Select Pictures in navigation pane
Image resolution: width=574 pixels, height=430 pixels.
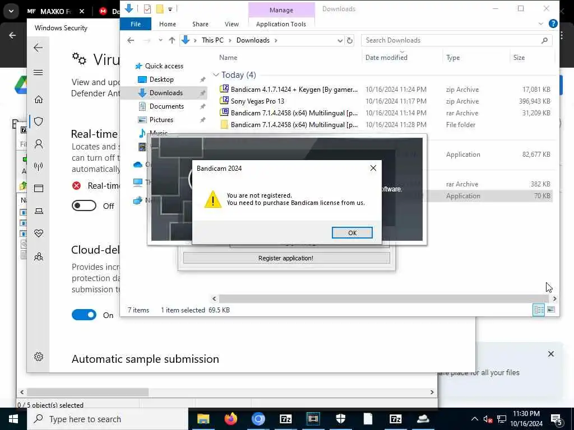[161, 120]
